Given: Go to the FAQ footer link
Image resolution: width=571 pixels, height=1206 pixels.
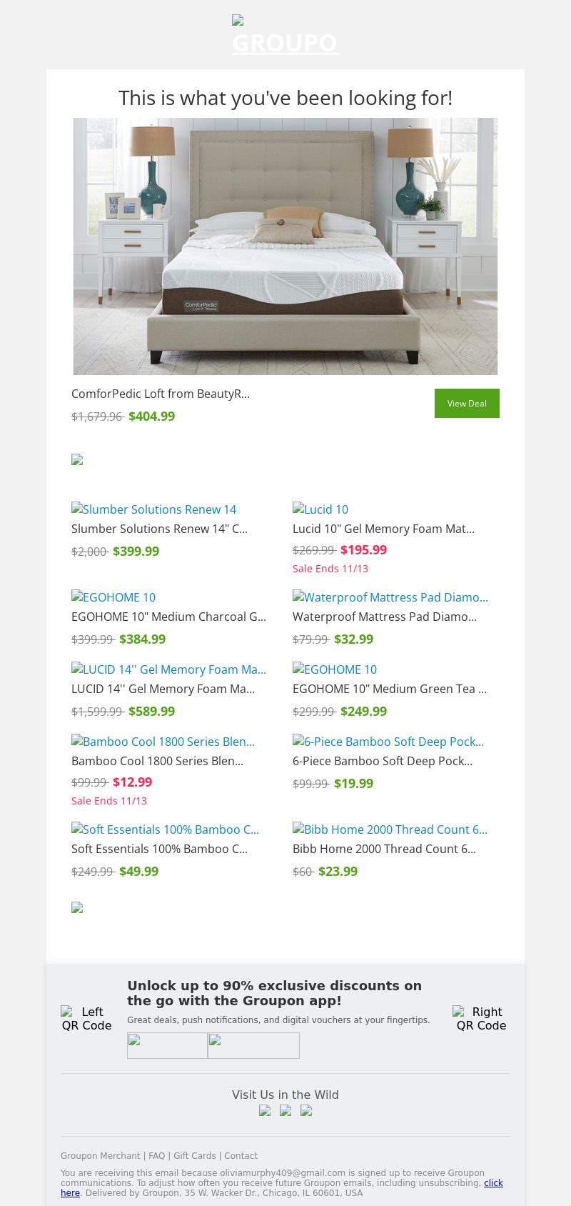Looking at the screenshot, I should [156, 1155].
